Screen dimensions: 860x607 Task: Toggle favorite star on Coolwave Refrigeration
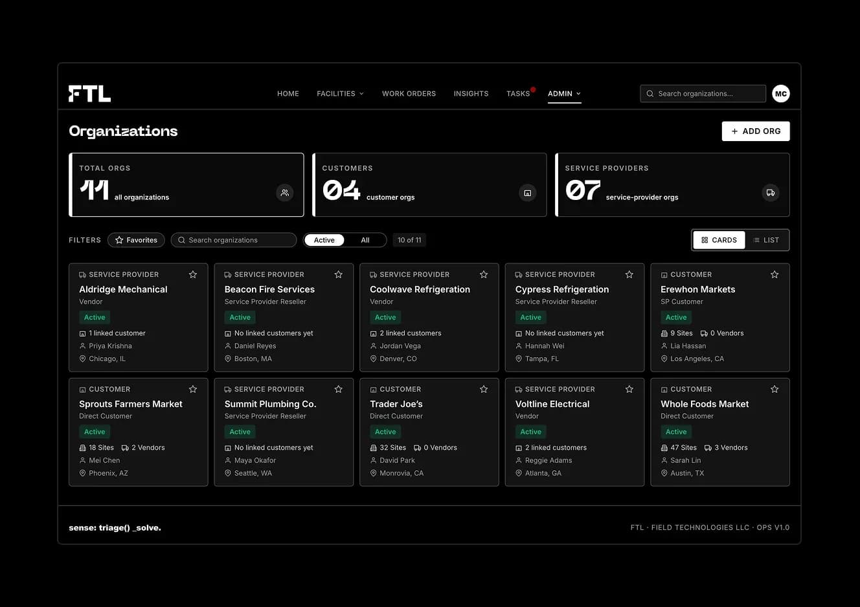(484, 274)
